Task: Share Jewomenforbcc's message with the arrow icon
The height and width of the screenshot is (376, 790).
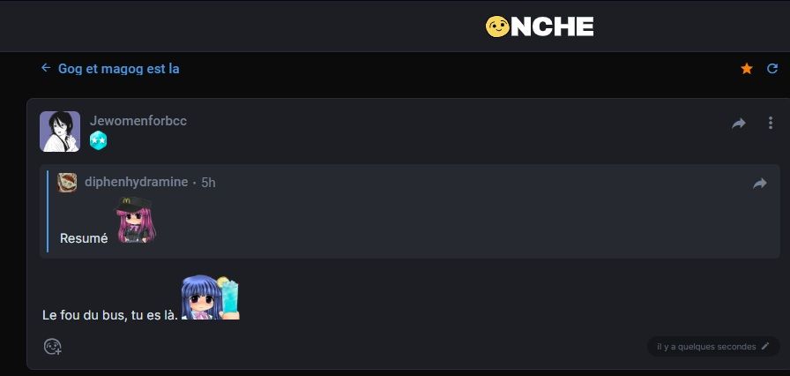Action: (739, 124)
